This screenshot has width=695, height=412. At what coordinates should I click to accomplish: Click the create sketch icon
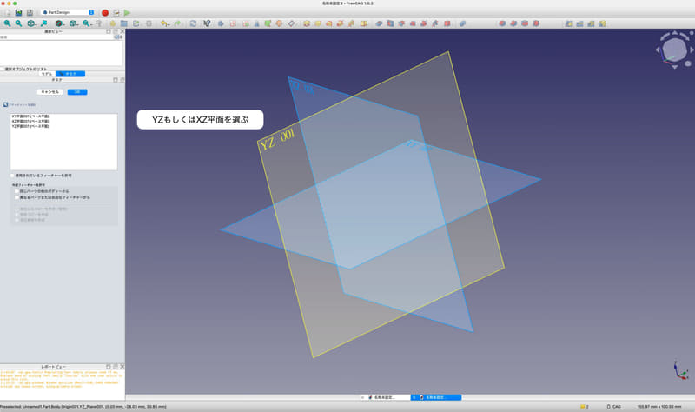point(233,23)
